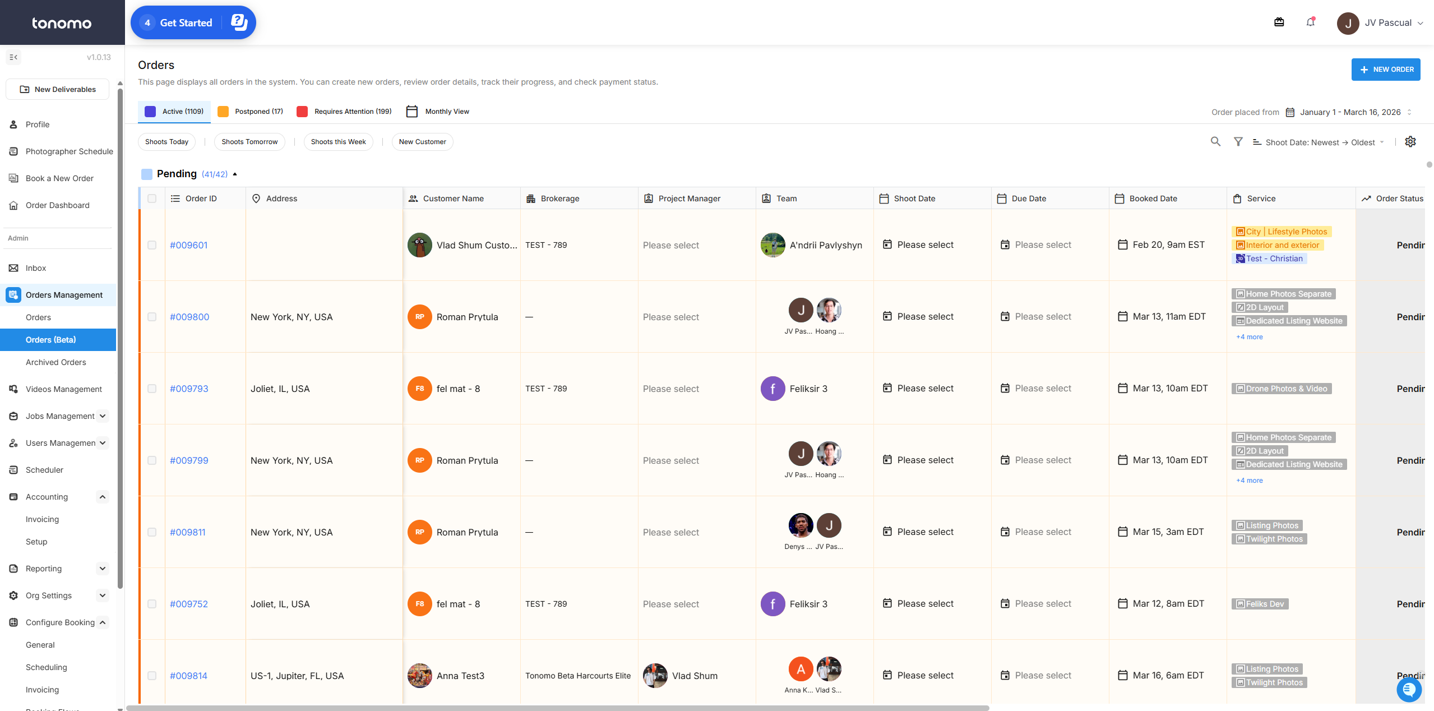The height and width of the screenshot is (711, 1434).
Task: Click the Orders Management icon
Action: 13,295
